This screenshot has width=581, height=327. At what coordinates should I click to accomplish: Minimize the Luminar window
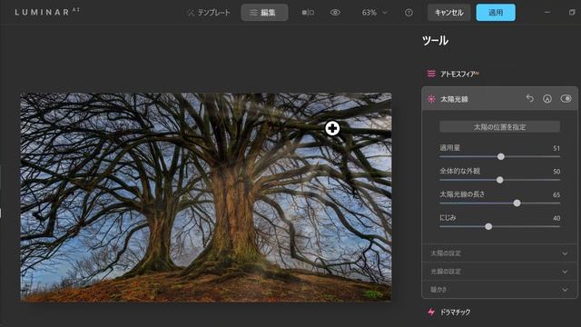[547, 12]
